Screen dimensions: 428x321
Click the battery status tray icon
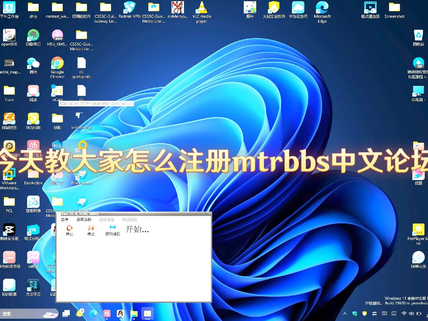click(419, 313)
